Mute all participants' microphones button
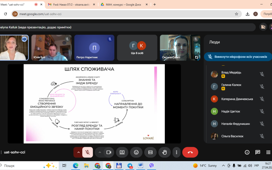 tap(238, 57)
